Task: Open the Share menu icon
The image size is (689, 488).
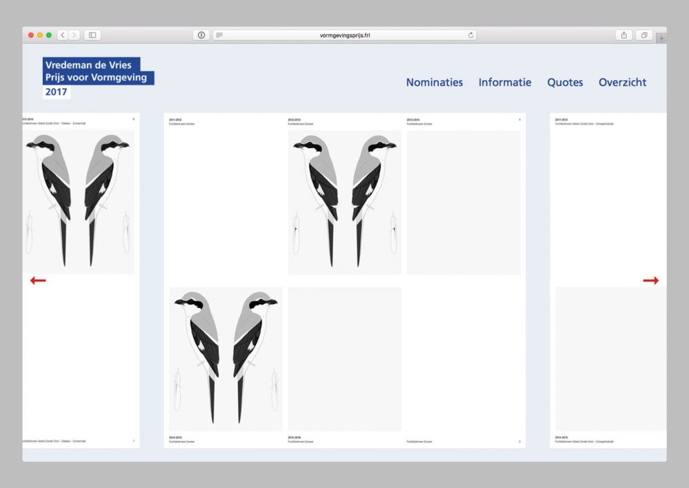Action: pyautogui.click(x=623, y=35)
